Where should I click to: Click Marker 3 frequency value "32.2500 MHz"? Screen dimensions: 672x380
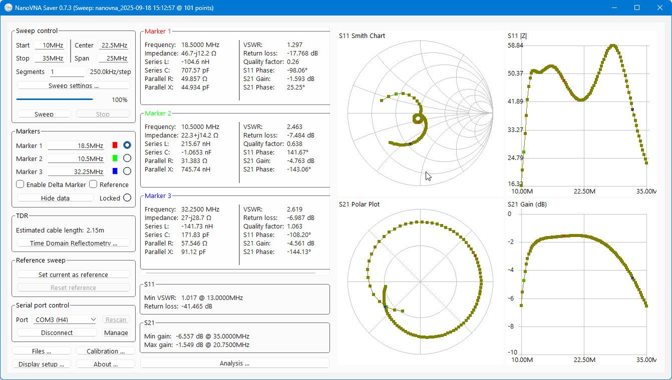click(200, 209)
